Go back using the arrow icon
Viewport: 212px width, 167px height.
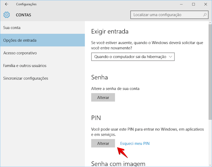point(6,4)
